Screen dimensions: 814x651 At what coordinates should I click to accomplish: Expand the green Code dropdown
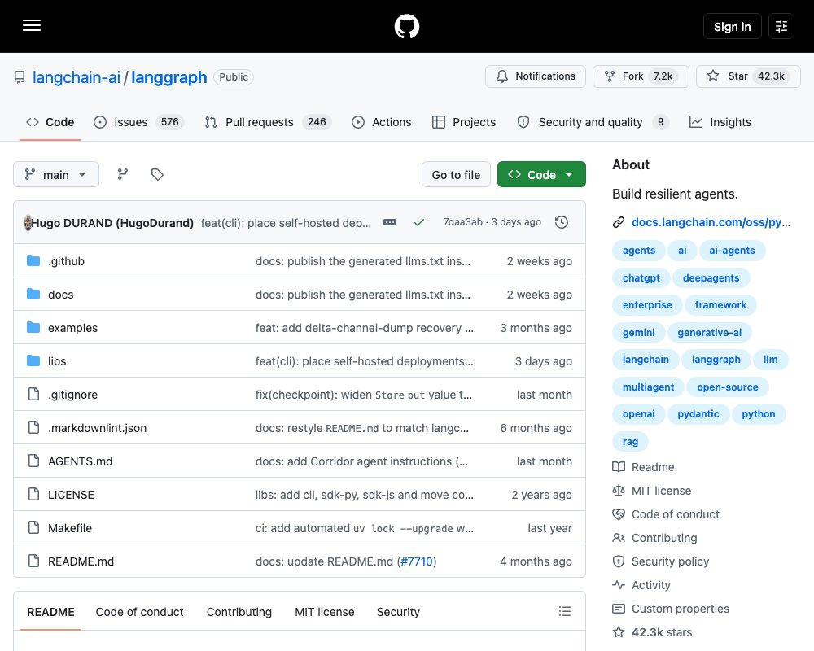click(541, 174)
